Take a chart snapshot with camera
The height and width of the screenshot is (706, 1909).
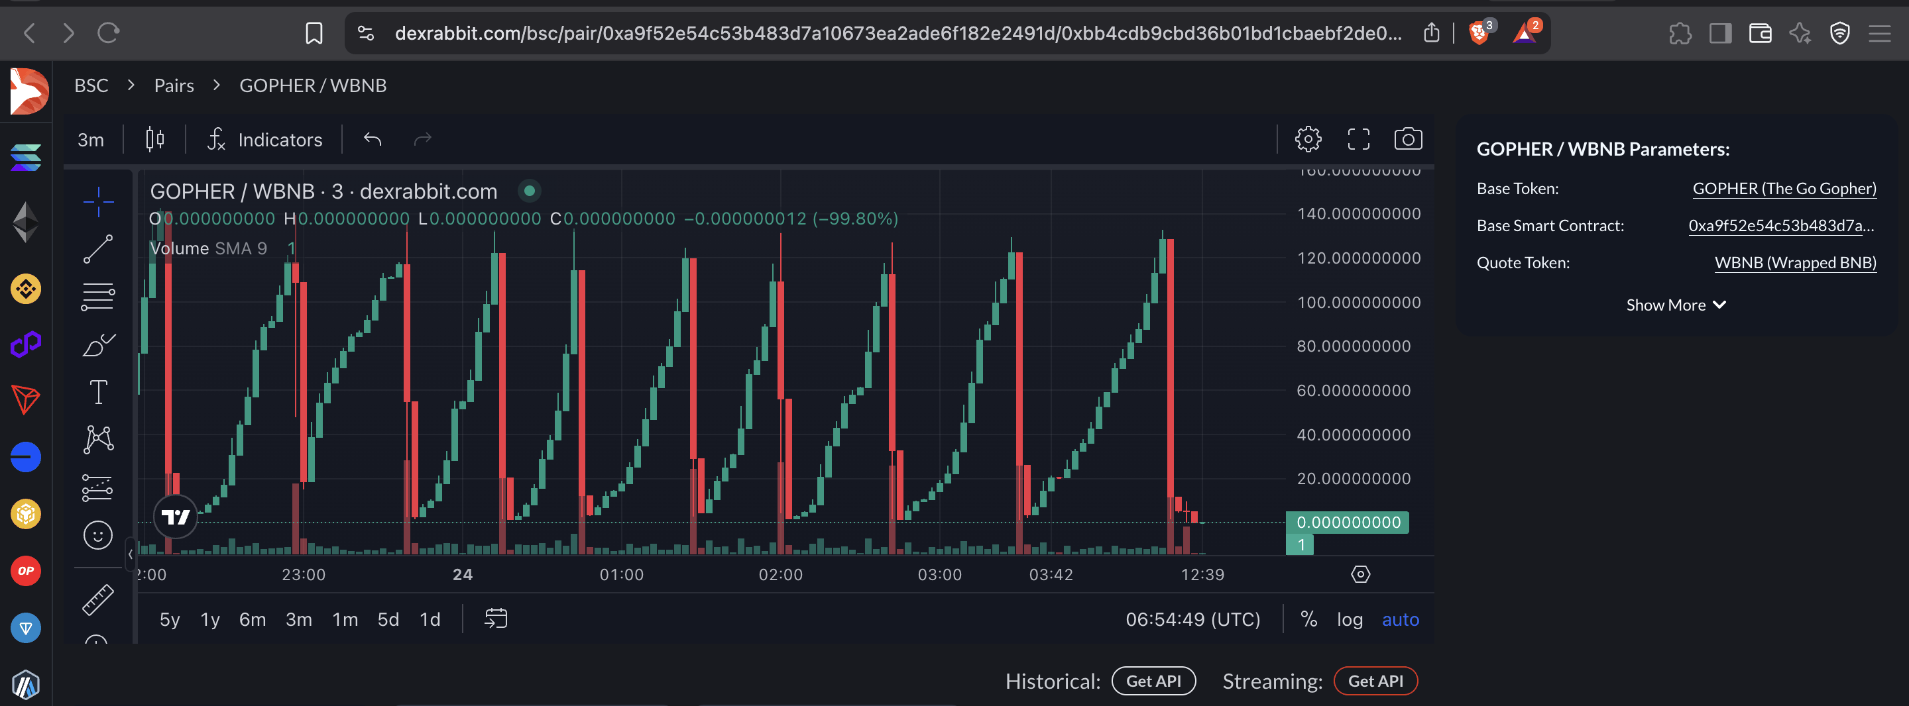1408,139
